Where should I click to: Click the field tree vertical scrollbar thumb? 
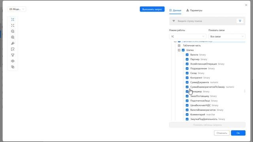[245, 91]
